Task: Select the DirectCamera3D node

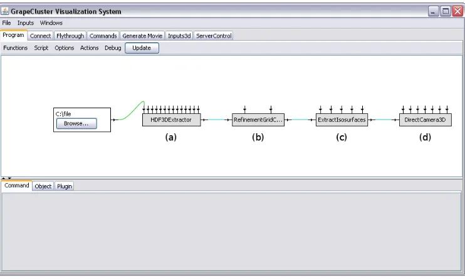Action: [426, 120]
